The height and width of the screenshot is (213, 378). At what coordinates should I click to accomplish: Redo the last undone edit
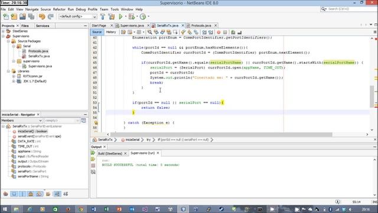click(x=51, y=17)
